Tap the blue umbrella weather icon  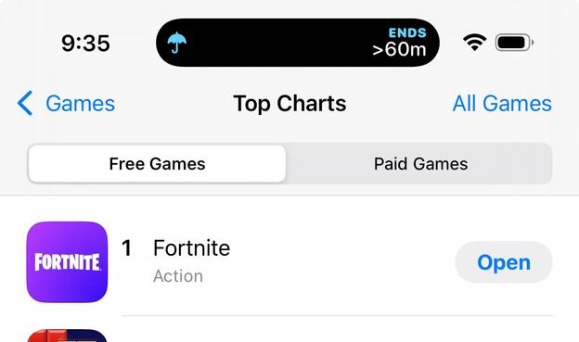point(176,43)
